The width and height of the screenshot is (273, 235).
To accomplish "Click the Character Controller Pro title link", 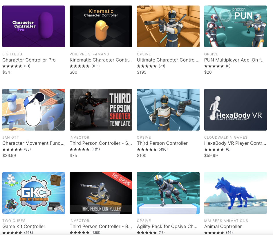I will click(29, 60).
